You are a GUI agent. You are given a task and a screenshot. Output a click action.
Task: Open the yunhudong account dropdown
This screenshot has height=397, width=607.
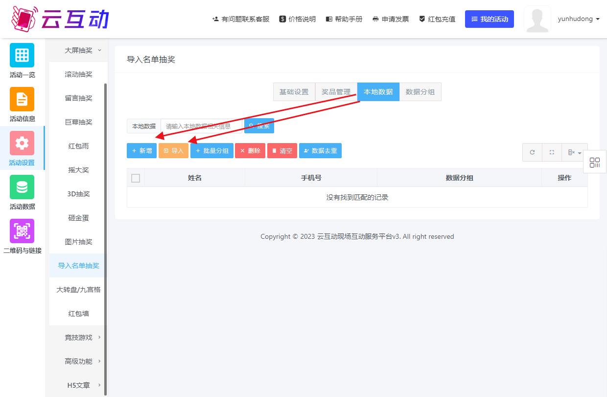pyautogui.click(x=579, y=19)
